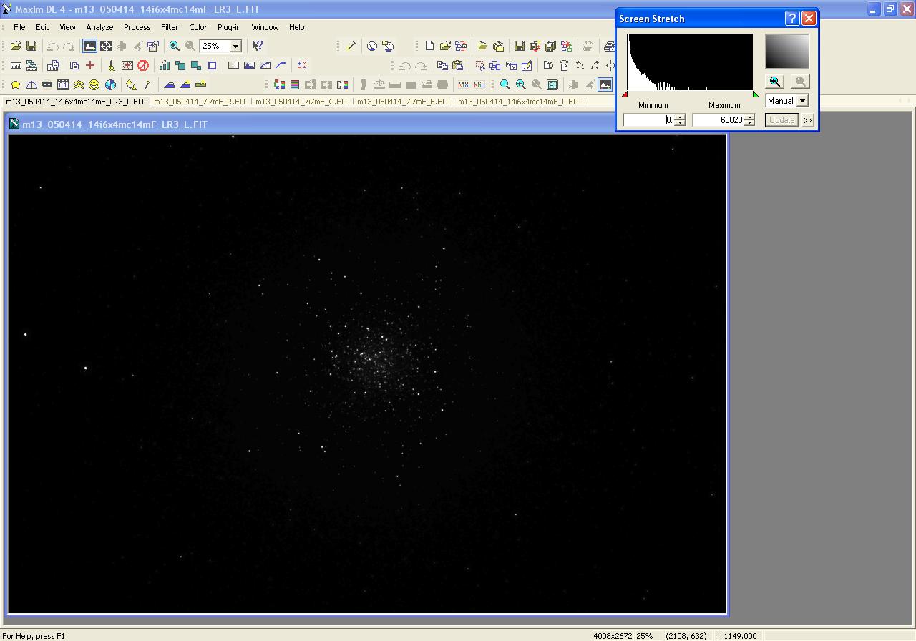Viewport: 916px width, 641px height.
Task: Click the RGB color combine icon
Action: tap(479, 85)
